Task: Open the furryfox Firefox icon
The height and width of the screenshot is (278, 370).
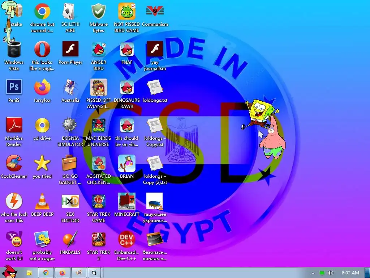Action: click(x=42, y=87)
